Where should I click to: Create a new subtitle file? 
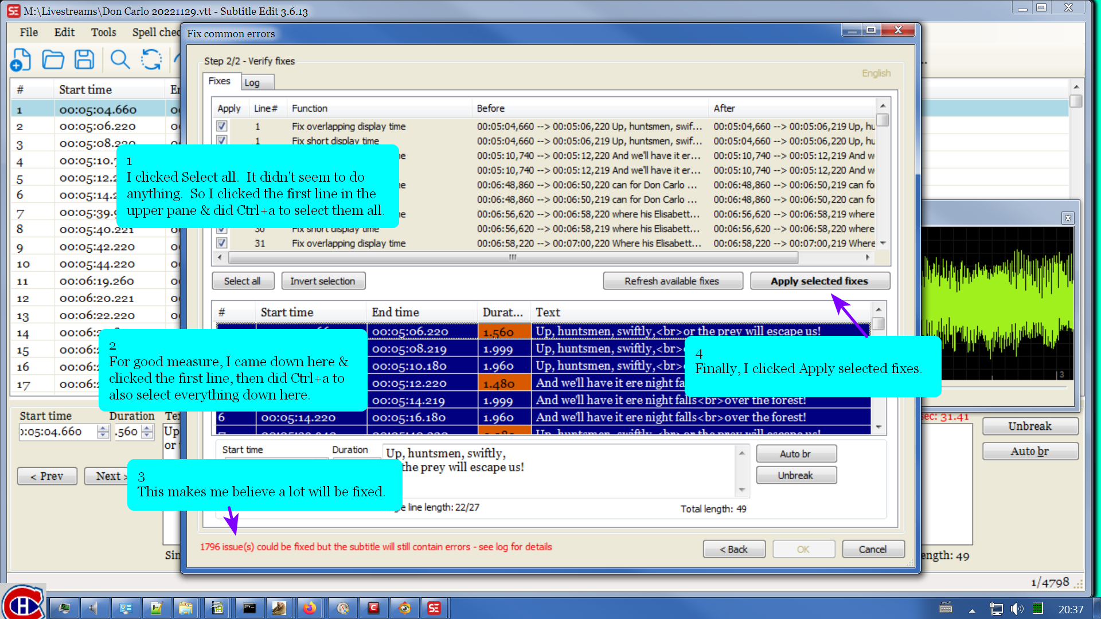(x=21, y=60)
